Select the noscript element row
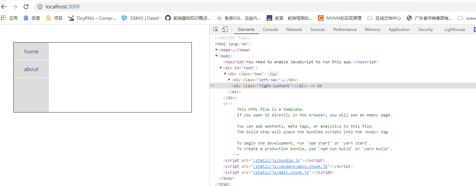Image resolution: width=476 pixels, height=186 pixels. (x=300, y=62)
